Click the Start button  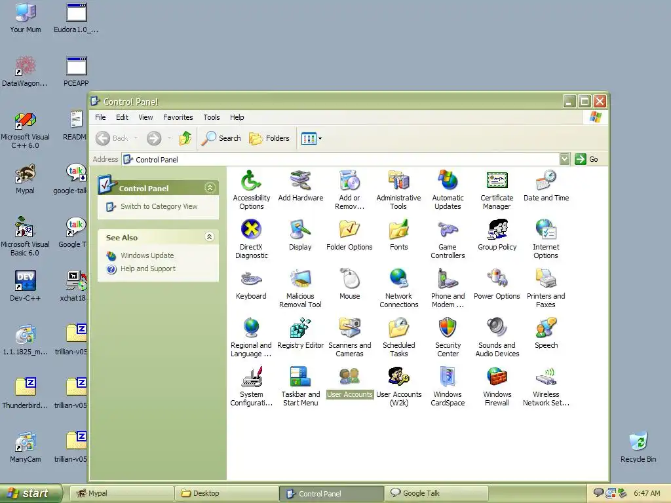tap(31, 493)
